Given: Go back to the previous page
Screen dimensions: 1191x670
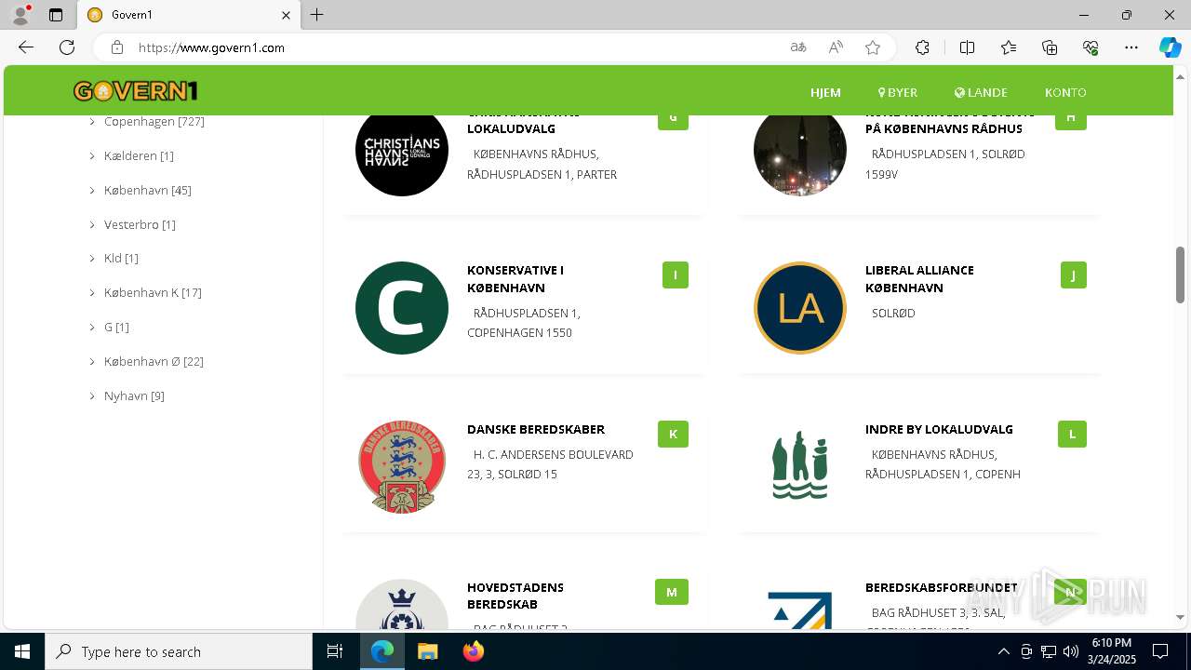Looking at the screenshot, I should [x=26, y=47].
